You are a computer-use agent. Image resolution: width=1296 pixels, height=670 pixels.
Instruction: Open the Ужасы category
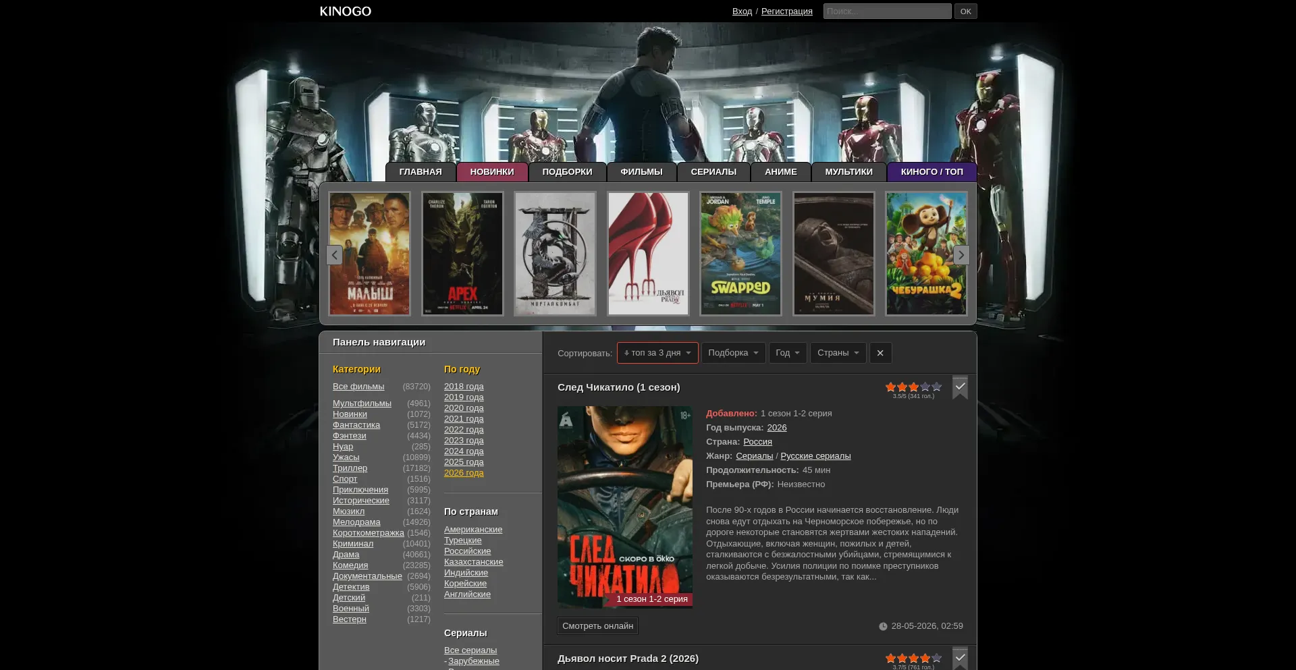point(346,457)
